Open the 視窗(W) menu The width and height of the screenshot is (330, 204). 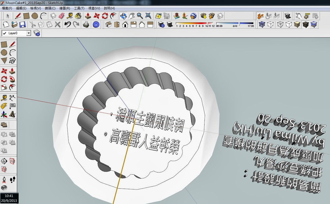tap(94, 8)
